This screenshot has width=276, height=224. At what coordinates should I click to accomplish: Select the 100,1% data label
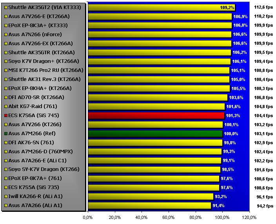(x=231, y=125)
